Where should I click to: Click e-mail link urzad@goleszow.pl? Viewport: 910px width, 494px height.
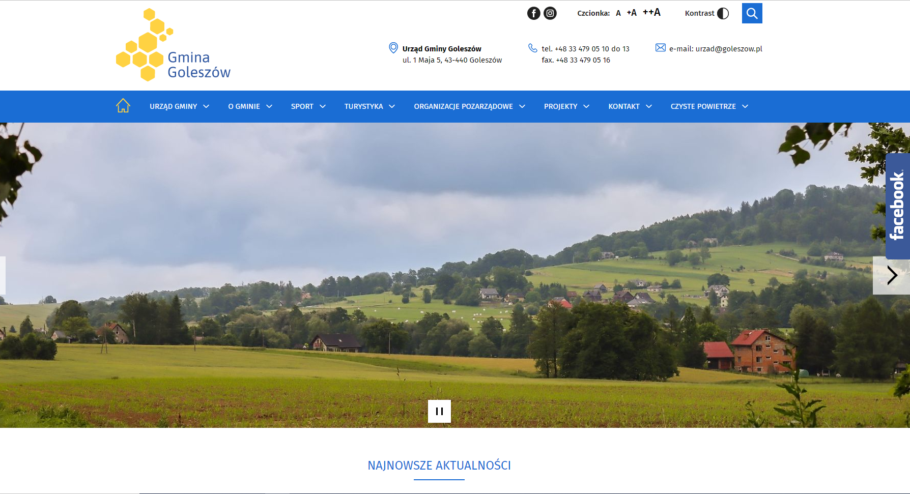729,49
